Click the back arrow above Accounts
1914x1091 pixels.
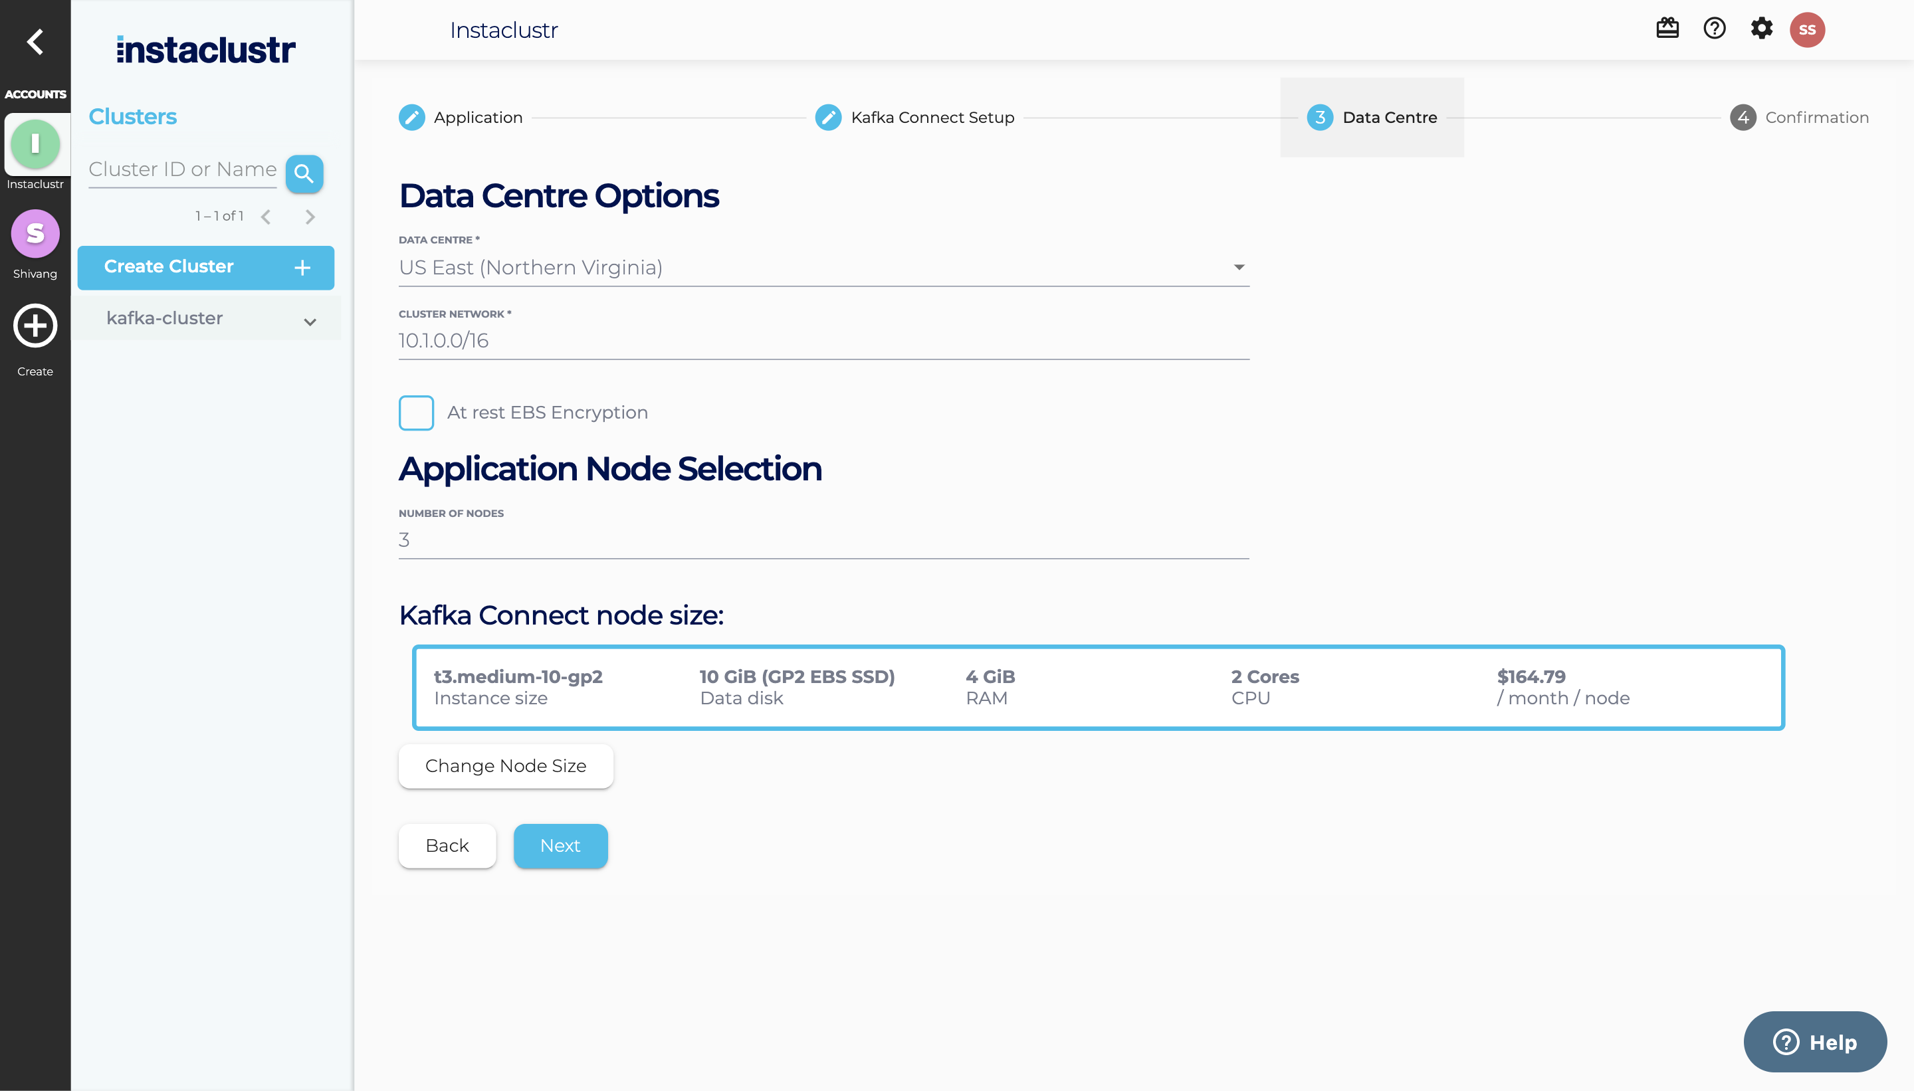35,42
